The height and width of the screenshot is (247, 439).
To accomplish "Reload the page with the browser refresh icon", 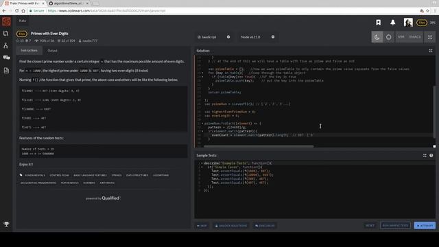I will coord(16,11).
